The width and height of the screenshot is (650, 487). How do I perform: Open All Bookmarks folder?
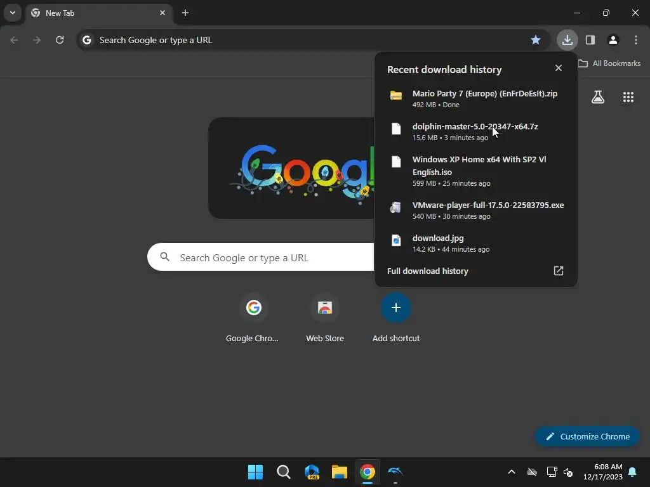609,63
